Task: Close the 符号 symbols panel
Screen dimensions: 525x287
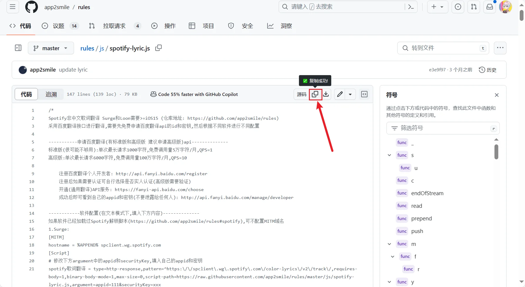Action: pos(497,95)
